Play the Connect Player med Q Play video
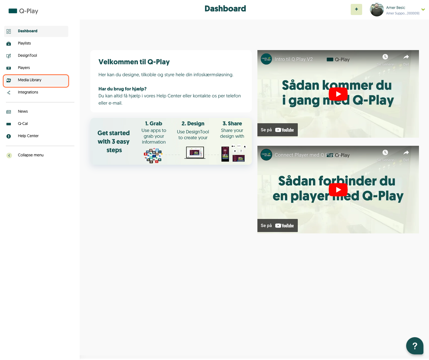 pyautogui.click(x=338, y=190)
